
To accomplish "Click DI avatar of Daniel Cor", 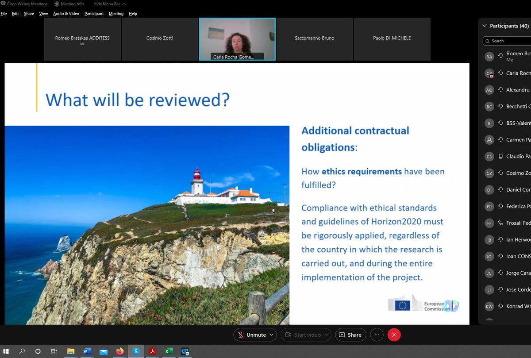I will click(x=489, y=190).
